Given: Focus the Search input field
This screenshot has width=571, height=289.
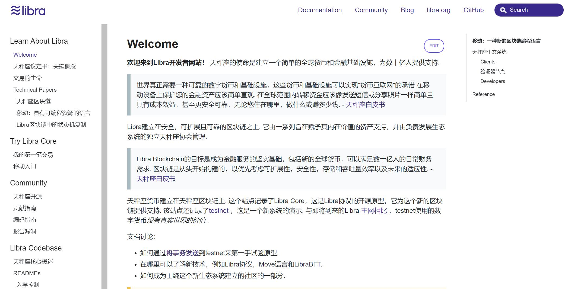Looking at the screenshot, I should [x=529, y=10].
